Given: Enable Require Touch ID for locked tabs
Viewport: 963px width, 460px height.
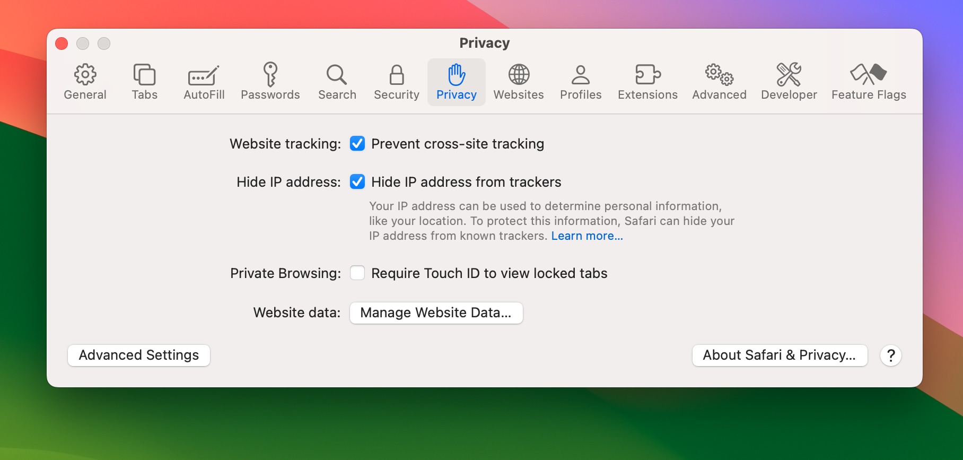Looking at the screenshot, I should click(357, 273).
